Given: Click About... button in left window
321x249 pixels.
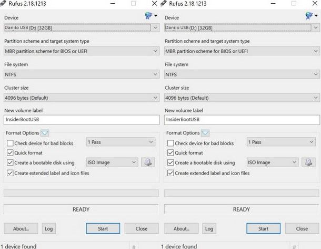Looking at the screenshot, I should [21, 228].
